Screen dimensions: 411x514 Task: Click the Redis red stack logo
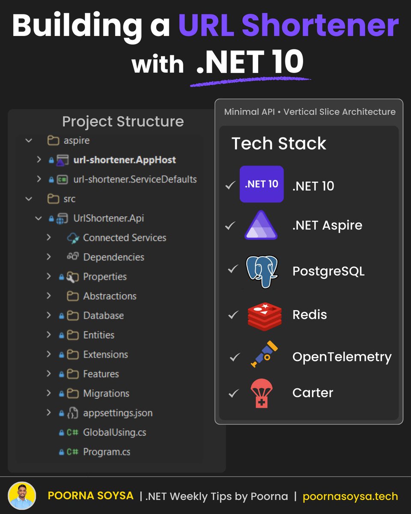tap(265, 316)
